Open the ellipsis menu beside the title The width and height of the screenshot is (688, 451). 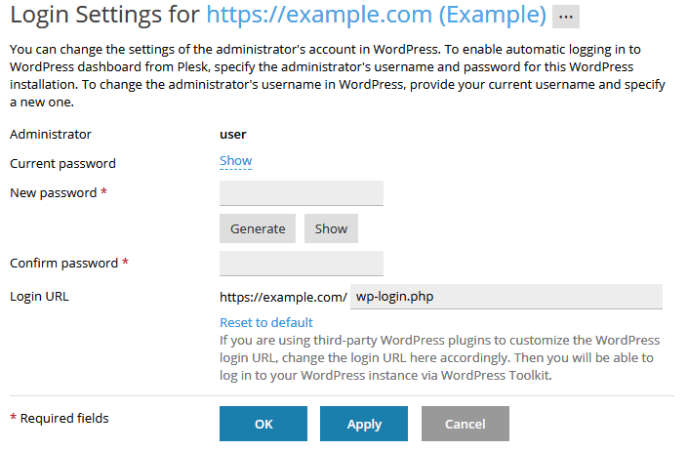[565, 18]
